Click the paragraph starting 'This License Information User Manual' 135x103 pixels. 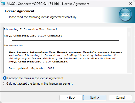pos(65,57)
